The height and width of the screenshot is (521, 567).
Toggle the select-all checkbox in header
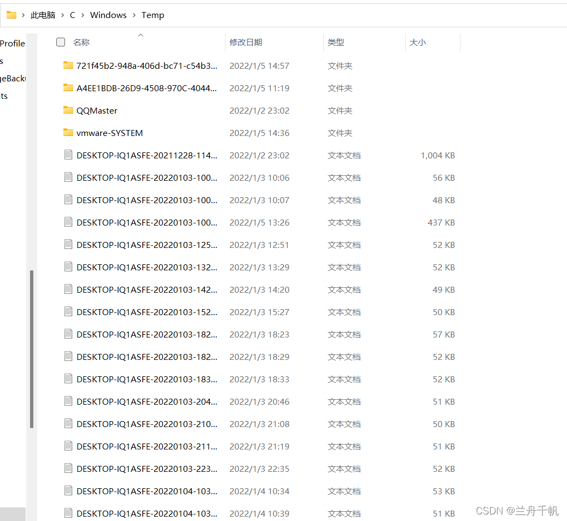click(x=61, y=42)
